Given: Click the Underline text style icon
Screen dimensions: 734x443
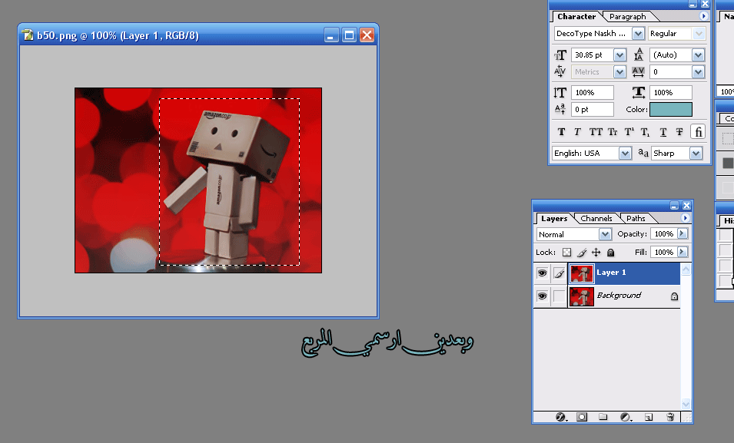Looking at the screenshot, I should point(663,132).
